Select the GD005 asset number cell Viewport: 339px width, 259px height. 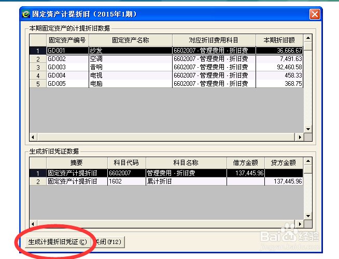pyautogui.click(x=67, y=84)
